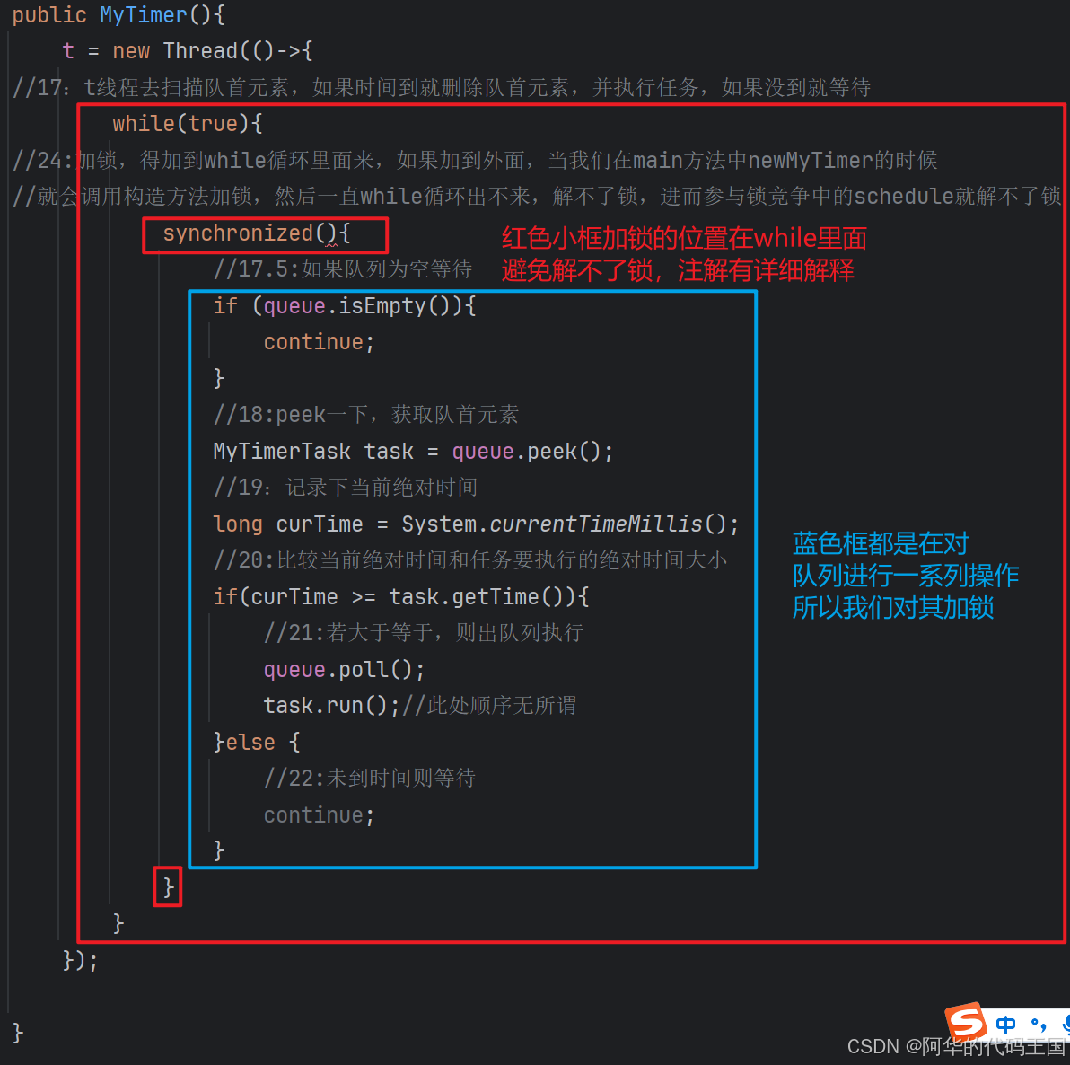Screen dimensions: 1070x1065
Task: Click the comment starting with //17
Action: [x=442, y=87]
